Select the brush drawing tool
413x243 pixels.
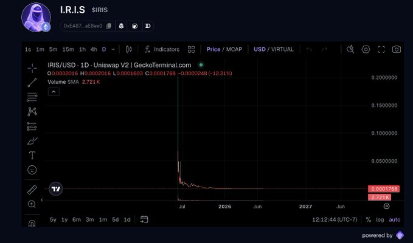pyautogui.click(x=32, y=141)
